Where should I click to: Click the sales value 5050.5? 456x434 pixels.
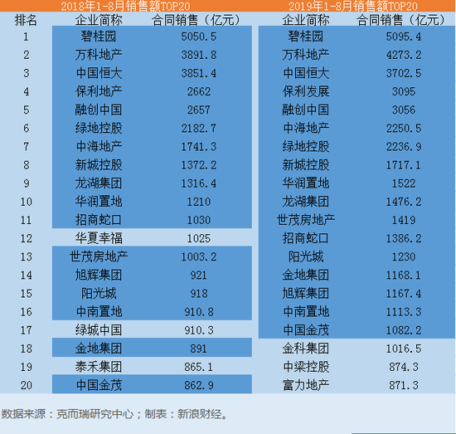199,37
